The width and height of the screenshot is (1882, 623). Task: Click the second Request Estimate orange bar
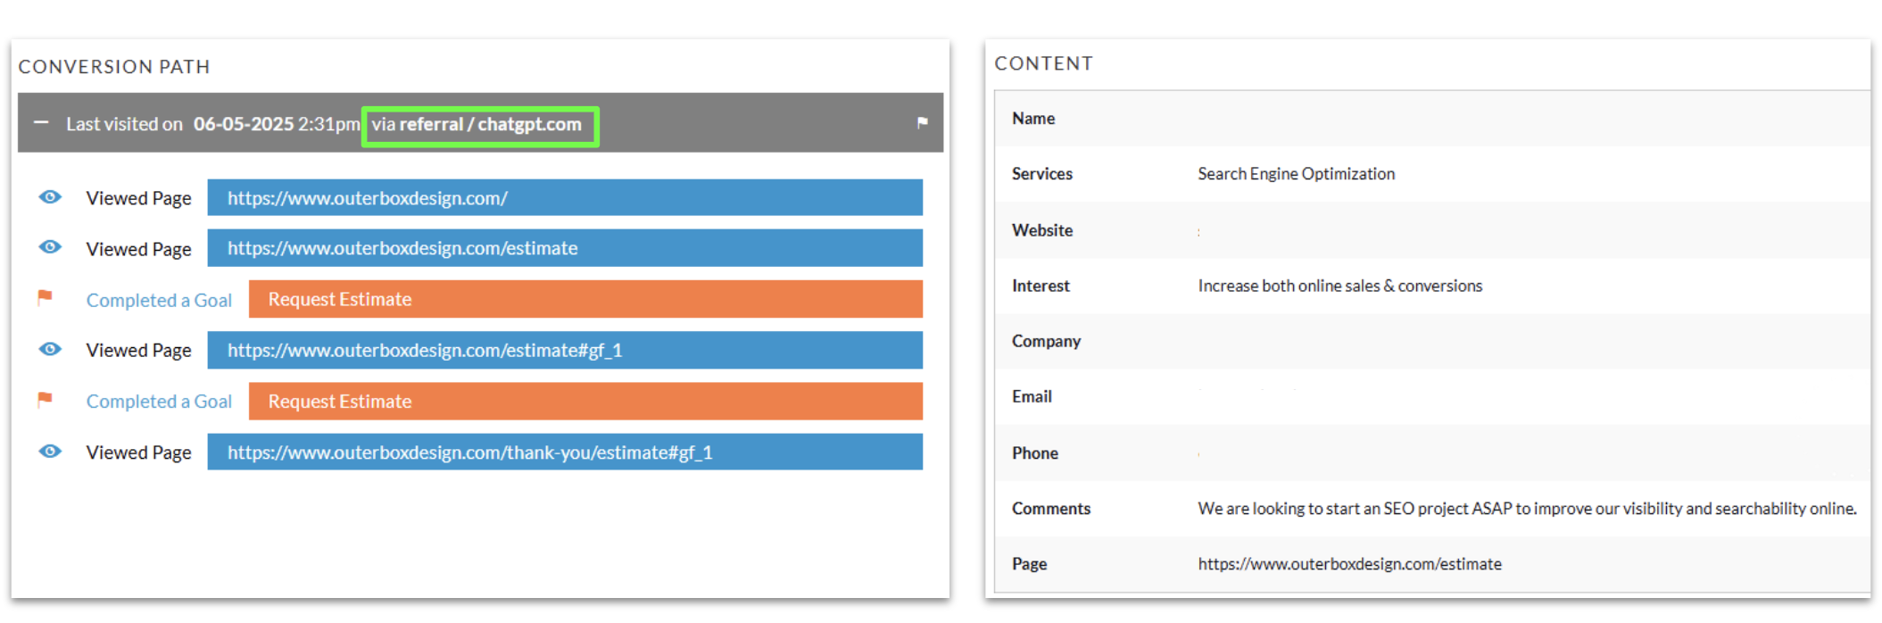(x=584, y=402)
